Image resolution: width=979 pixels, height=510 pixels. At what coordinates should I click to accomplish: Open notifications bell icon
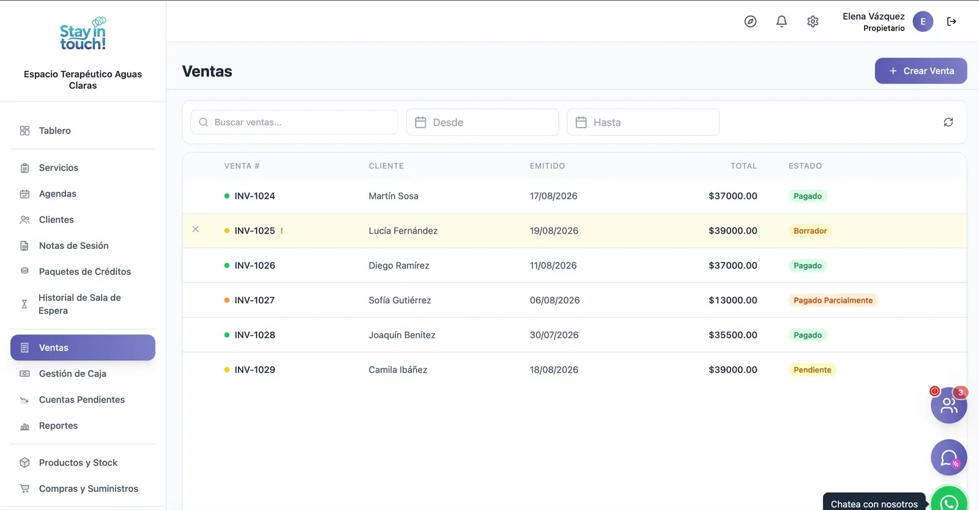(x=781, y=21)
